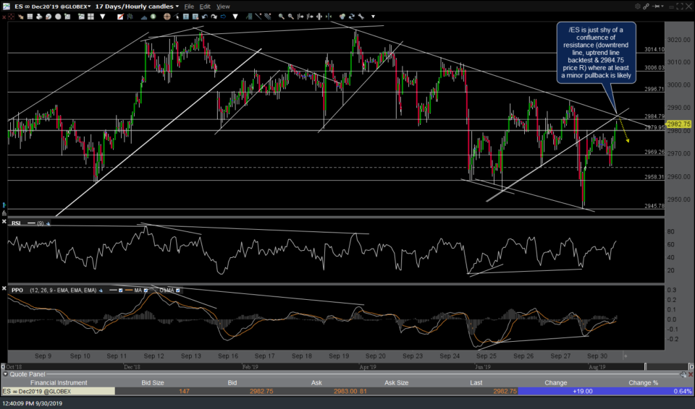Click the red pencil edit icon
Screen dimensions: 695x409
120,17
